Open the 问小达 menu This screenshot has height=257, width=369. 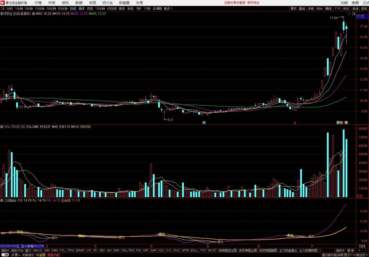pyautogui.click(x=108, y=3)
